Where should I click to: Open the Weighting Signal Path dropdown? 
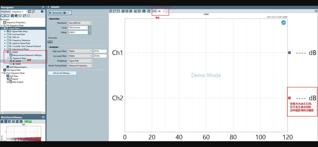click(x=80, y=61)
